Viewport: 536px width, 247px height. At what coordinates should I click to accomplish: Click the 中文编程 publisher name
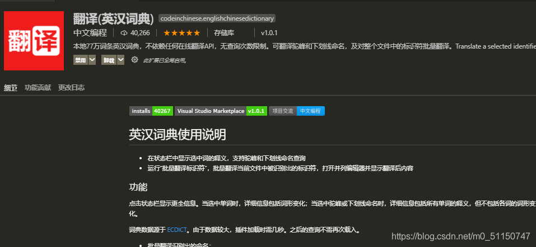coord(90,33)
